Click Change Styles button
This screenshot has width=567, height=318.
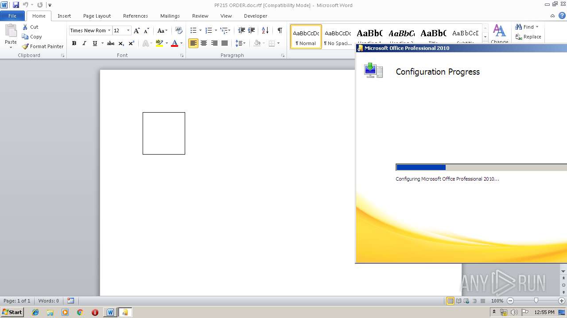(x=500, y=34)
